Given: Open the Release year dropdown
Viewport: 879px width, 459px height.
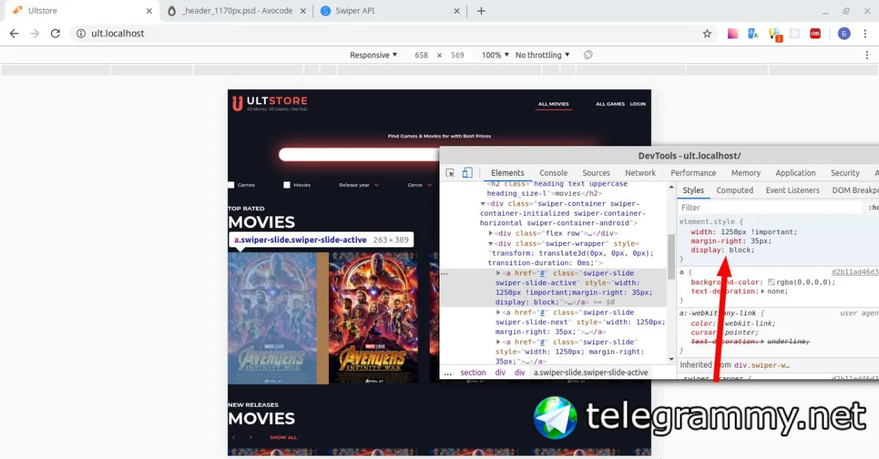Looking at the screenshot, I should (358, 185).
